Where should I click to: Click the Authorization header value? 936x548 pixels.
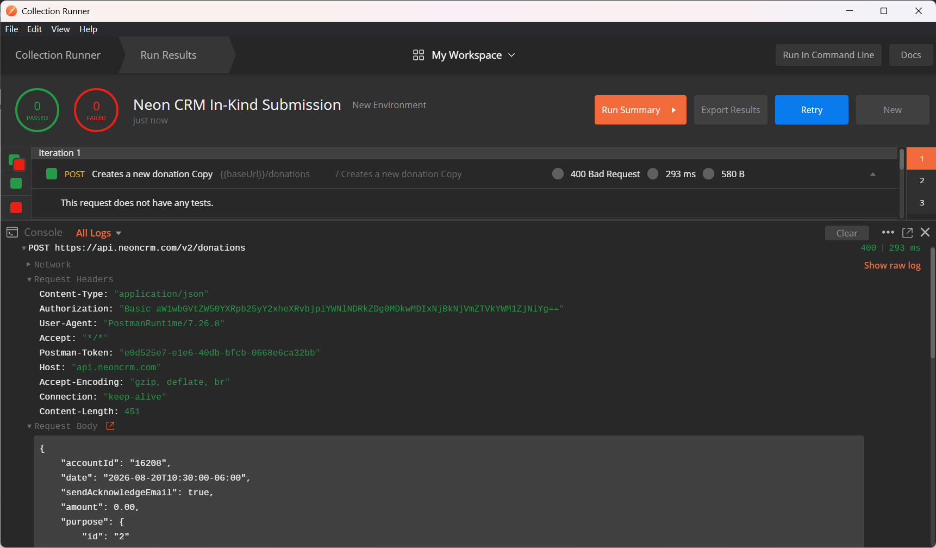click(341, 309)
